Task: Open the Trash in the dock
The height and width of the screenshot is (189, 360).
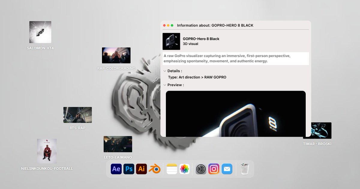Action: [x=245, y=169]
